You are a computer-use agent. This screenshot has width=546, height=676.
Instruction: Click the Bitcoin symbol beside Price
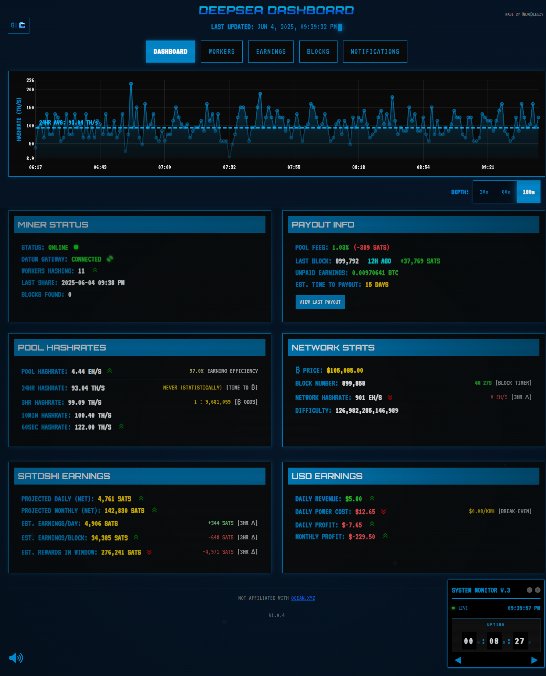click(x=297, y=370)
